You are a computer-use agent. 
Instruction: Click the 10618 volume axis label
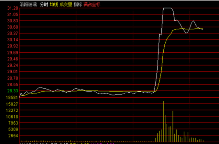point(12,117)
